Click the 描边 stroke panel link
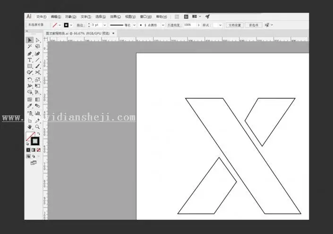The height and width of the screenshot is (234, 333). coord(80,25)
